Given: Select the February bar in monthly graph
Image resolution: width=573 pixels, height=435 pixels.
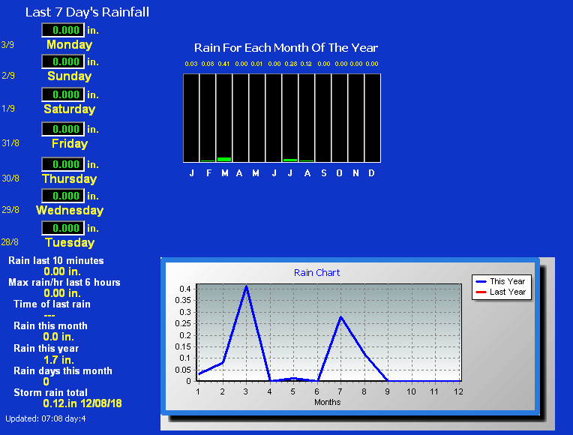Looking at the screenshot, I should pyautogui.click(x=208, y=160).
